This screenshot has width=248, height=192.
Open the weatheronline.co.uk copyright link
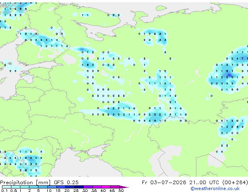pos(215,188)
